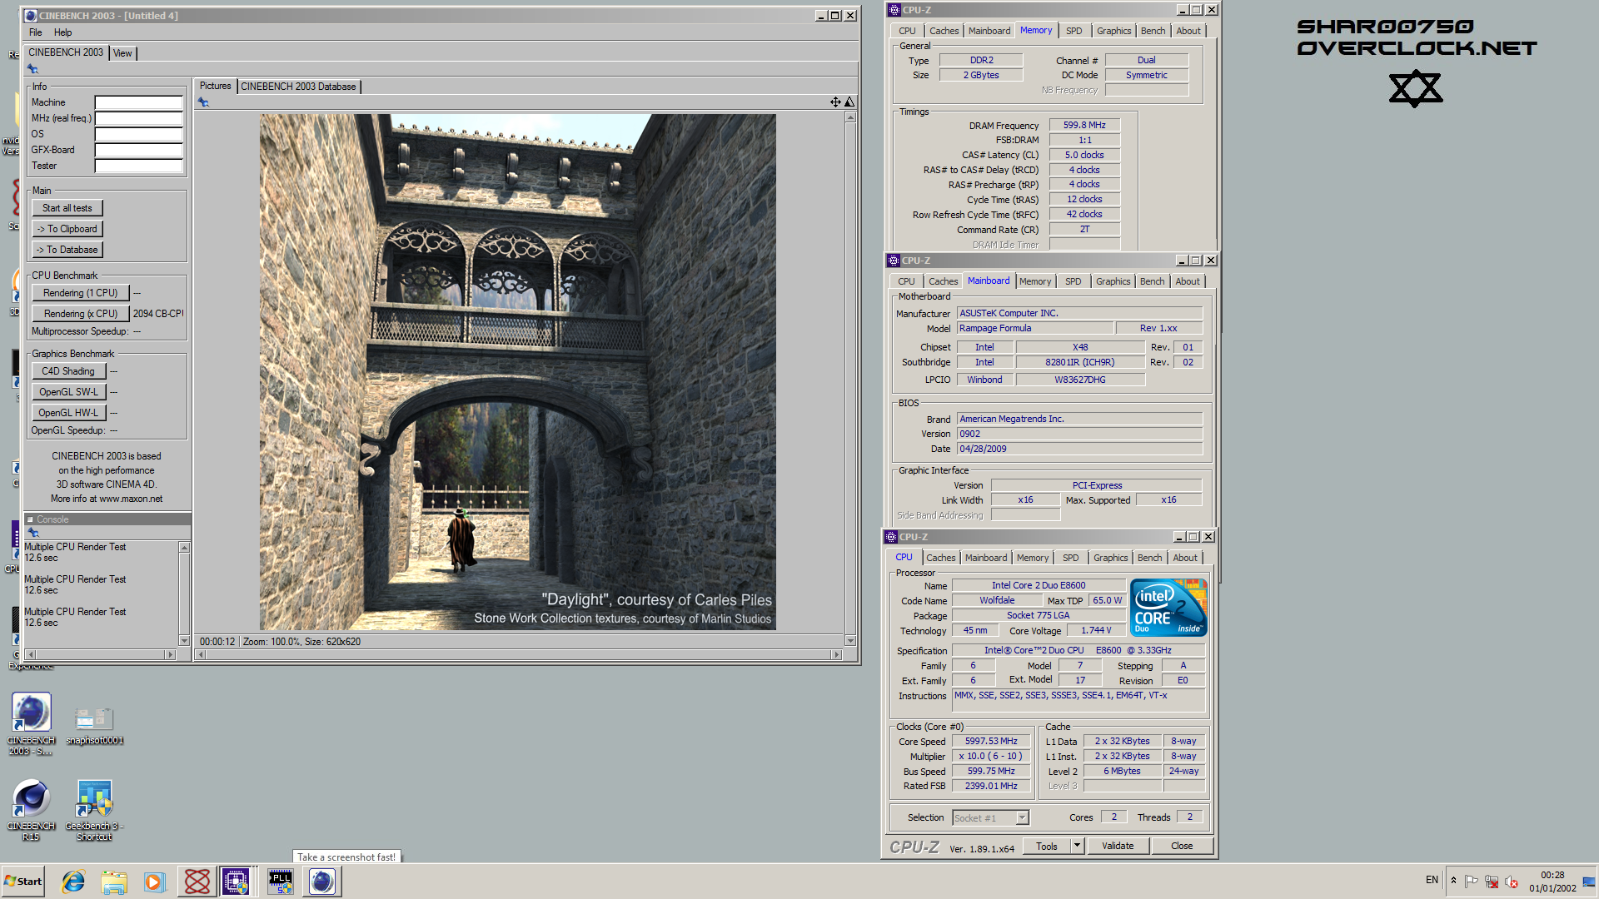The height and width of the screenshot is (899, 1599).
Task: Click the Console header collapse icon
Action: tap(31, 519)
